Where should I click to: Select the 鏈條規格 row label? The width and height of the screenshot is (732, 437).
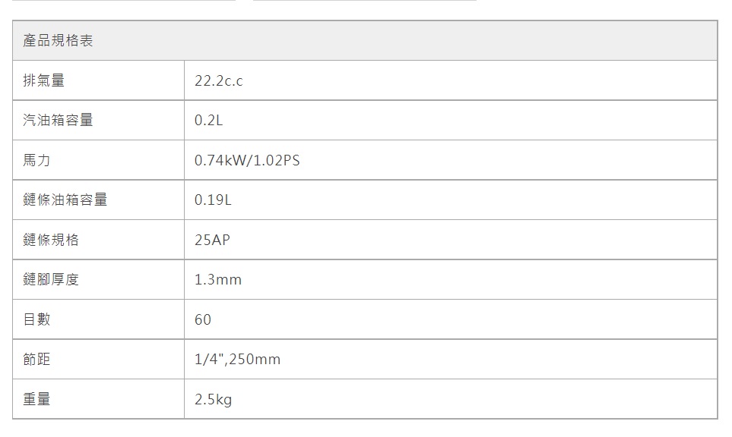(51, 240)
